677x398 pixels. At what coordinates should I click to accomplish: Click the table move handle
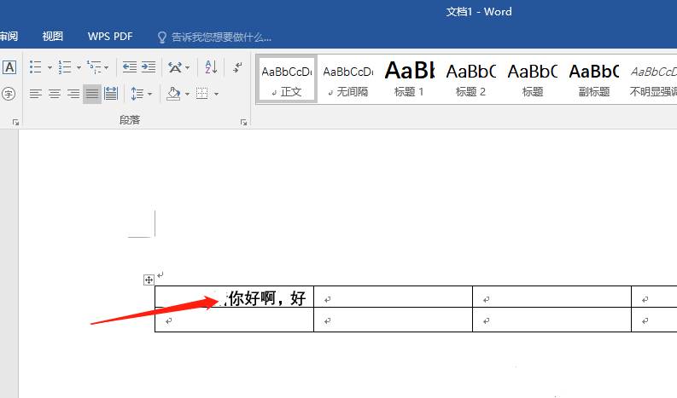click(x=149, y=280)
